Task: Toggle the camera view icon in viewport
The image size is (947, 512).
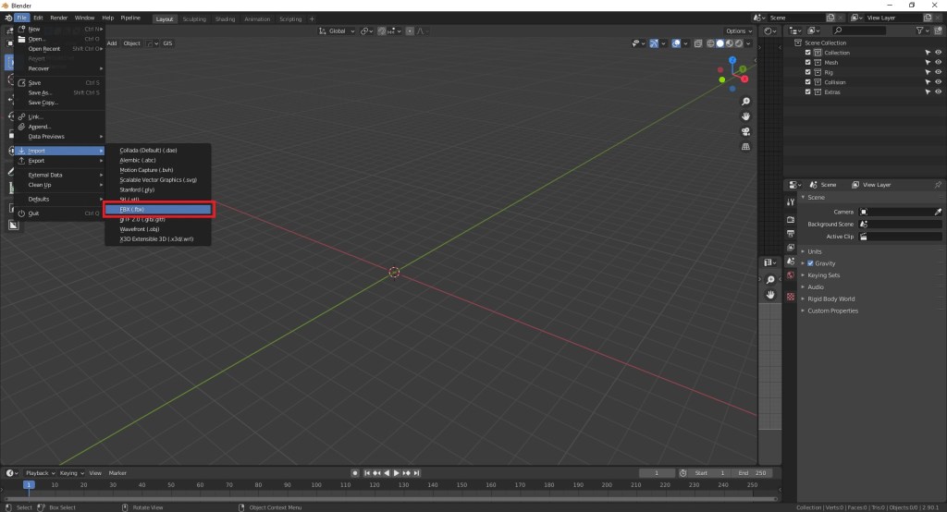Action: 745,131
